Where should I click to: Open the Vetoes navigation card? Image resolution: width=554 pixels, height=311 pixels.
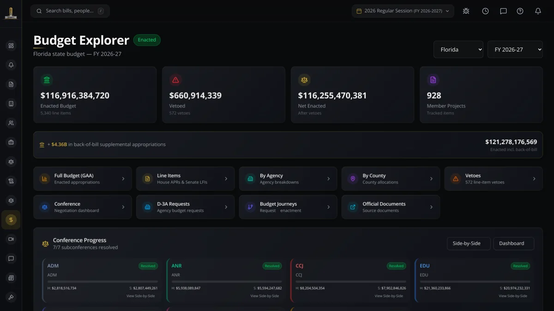pyautogui.click(x=494, y=179)
